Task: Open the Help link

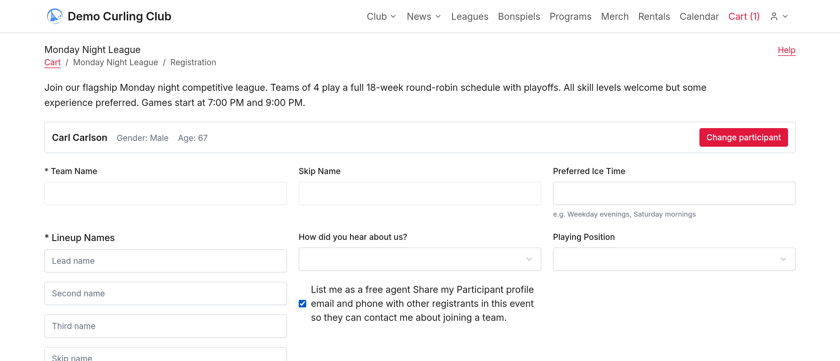Action: point(786,50)
